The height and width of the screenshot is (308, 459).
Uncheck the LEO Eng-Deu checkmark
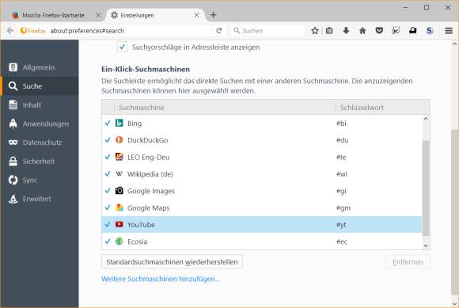tap(108, 157)
